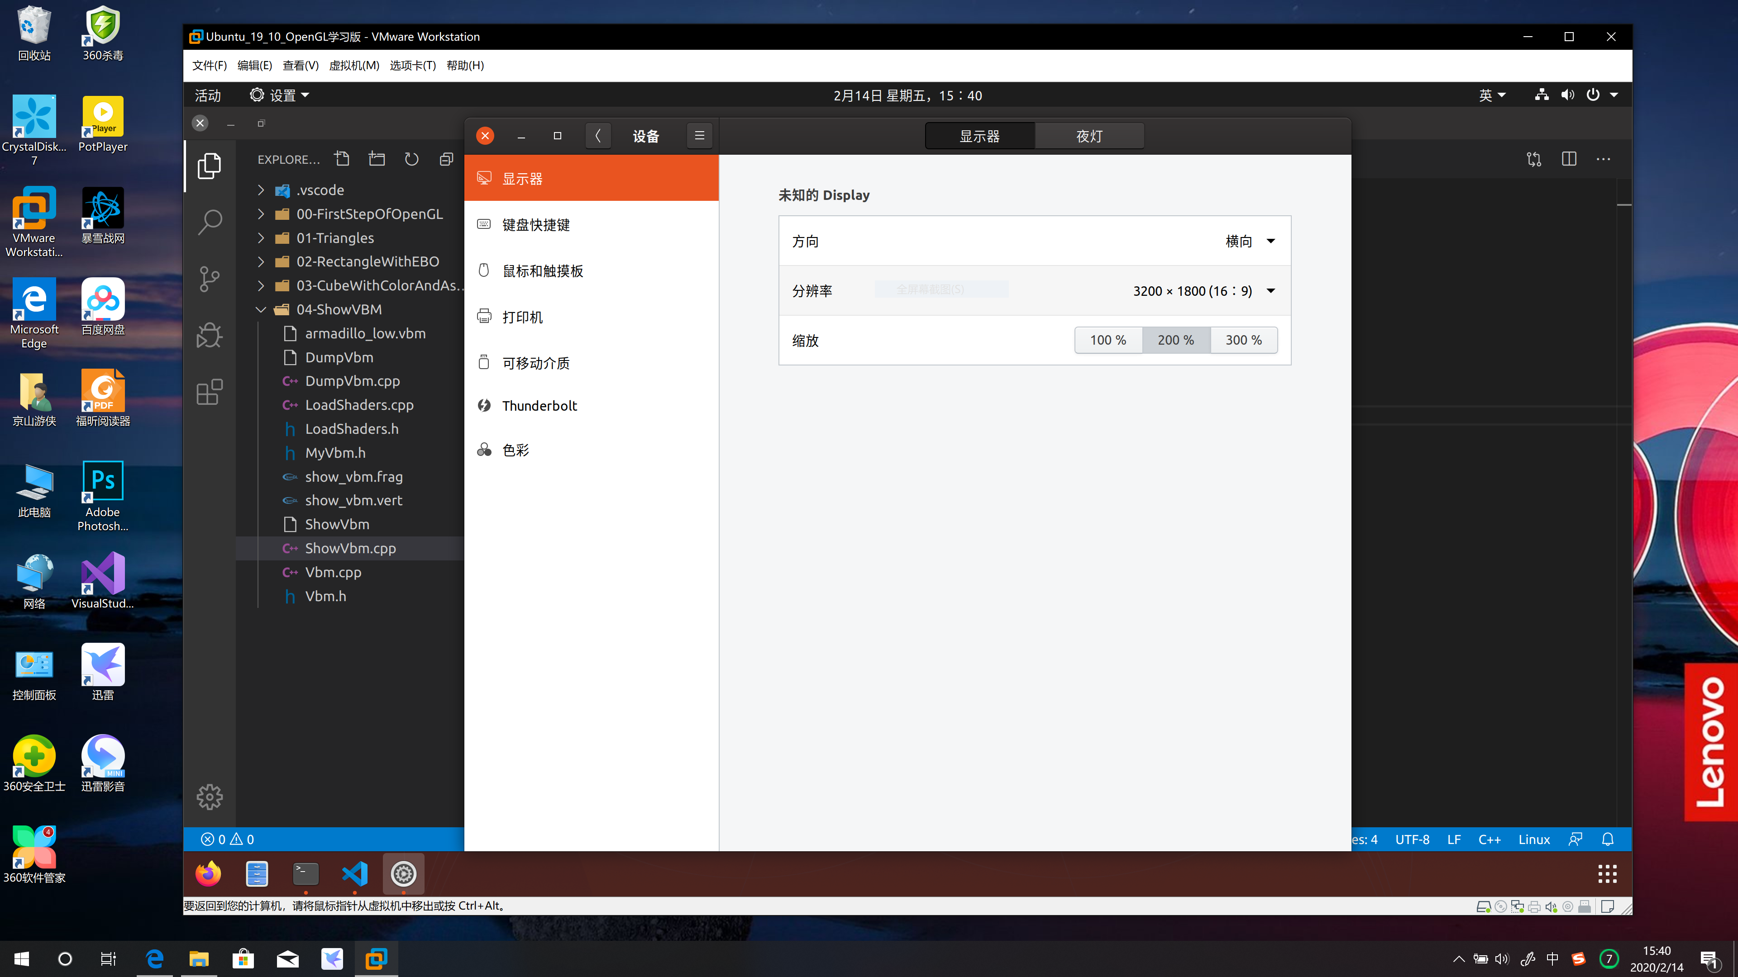Select Thunderbolt in Settings sidebar

pos(592,405)
